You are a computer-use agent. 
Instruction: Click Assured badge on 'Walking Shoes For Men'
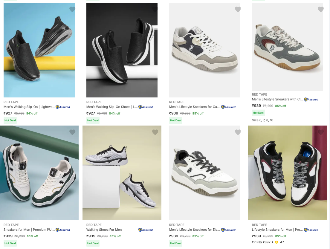click(x=146, y=230)
